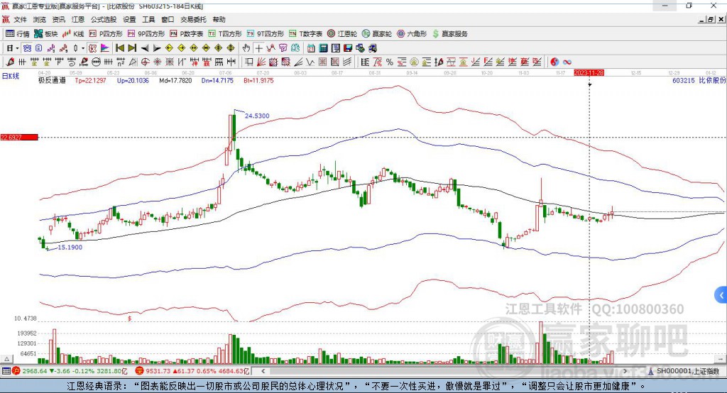Open the 六角形 hexagon tool
The height and width of the screenshot is (393, 727).
tap(412, 34)
